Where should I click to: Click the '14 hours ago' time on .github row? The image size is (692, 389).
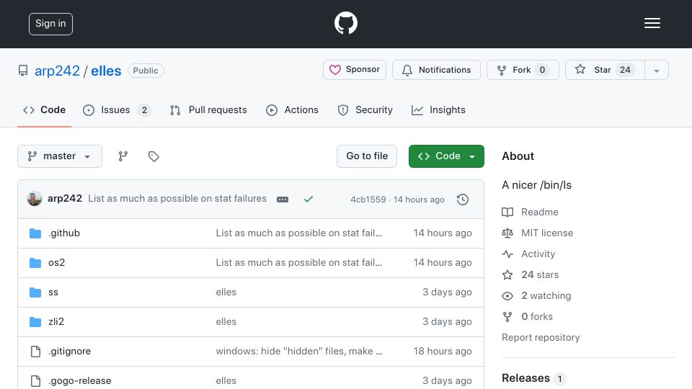click(x=442, y=233)
